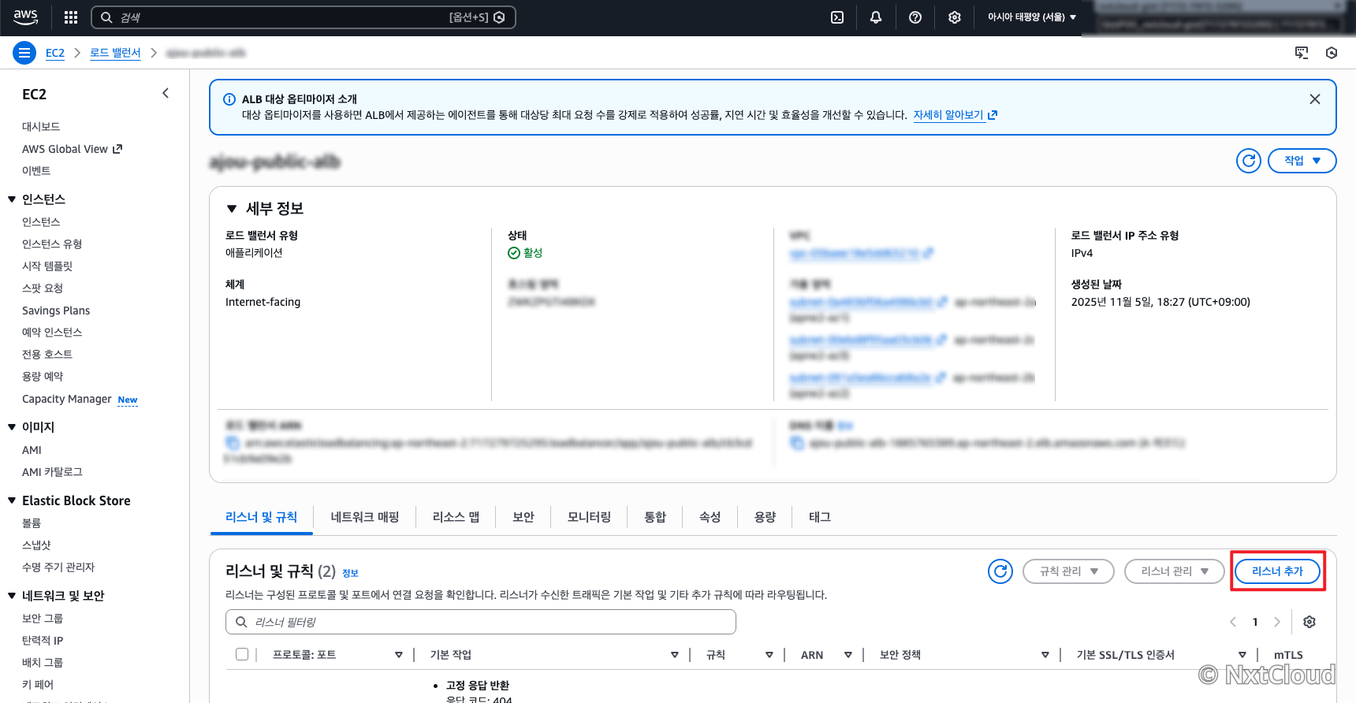
Task: Toggle the hamburger navigation menu button
Action: pyautogui.click(x=24, y=53)
